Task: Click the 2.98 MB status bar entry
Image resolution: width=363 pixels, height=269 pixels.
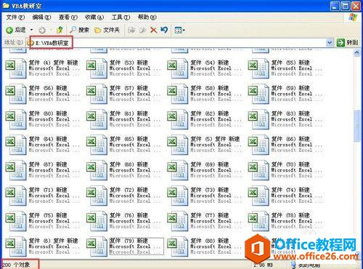Action: point(264,265)
